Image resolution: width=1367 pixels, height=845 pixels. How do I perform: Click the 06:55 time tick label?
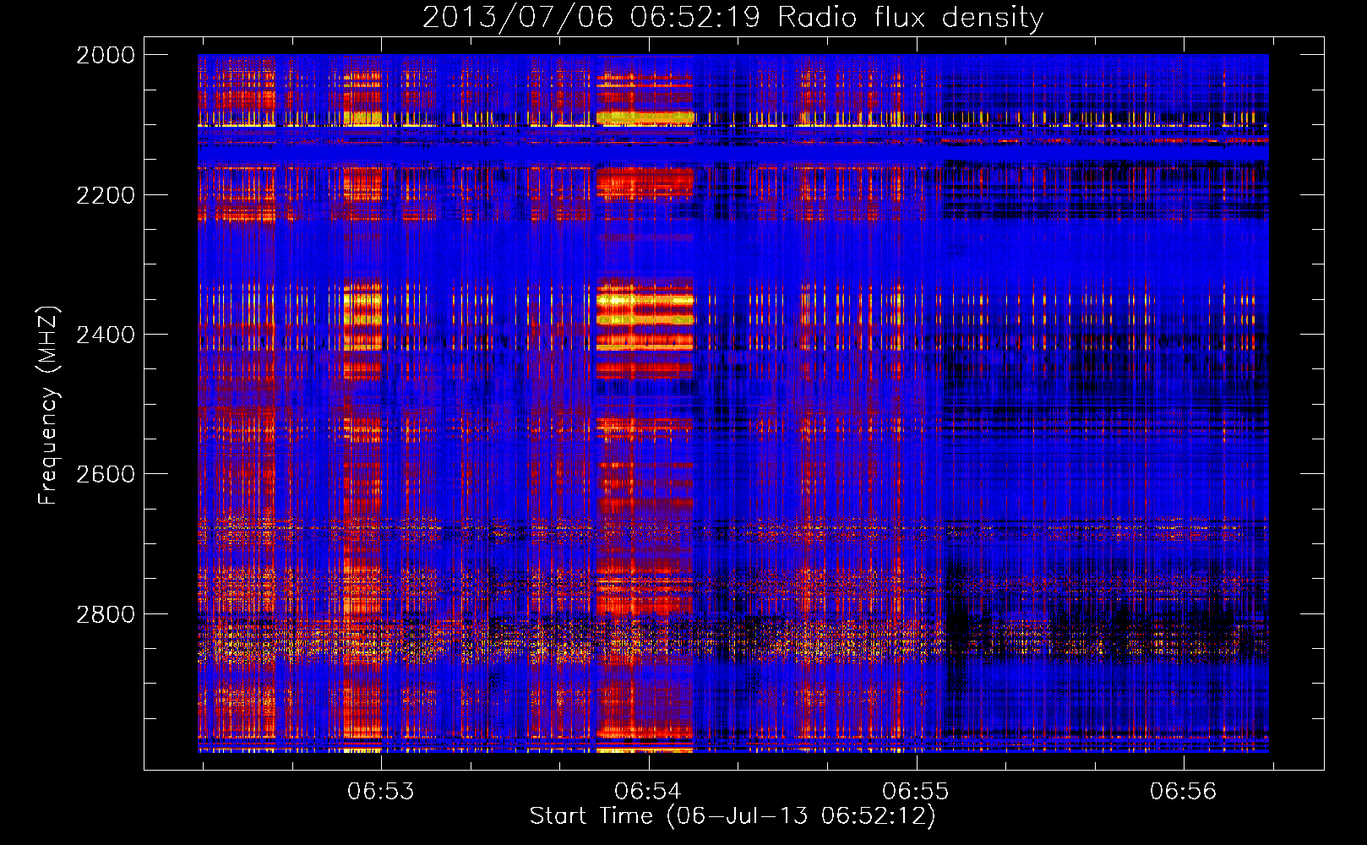916,791
